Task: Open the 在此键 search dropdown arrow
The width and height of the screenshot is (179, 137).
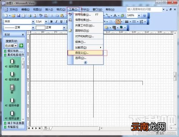Action: [x=16, y=46]
